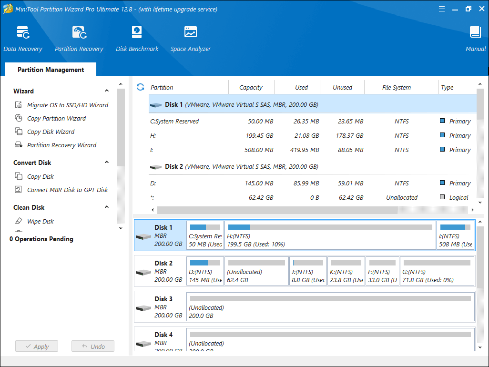Collapse the Wizard section

[107, 91]
